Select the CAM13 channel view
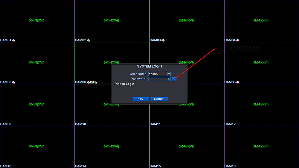 (x=37, y=147)
